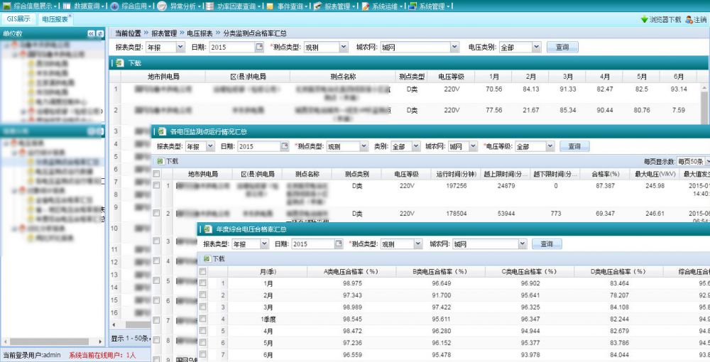
Task: Click download icon in annual voltage summary panel
Action: click(207, 259)
